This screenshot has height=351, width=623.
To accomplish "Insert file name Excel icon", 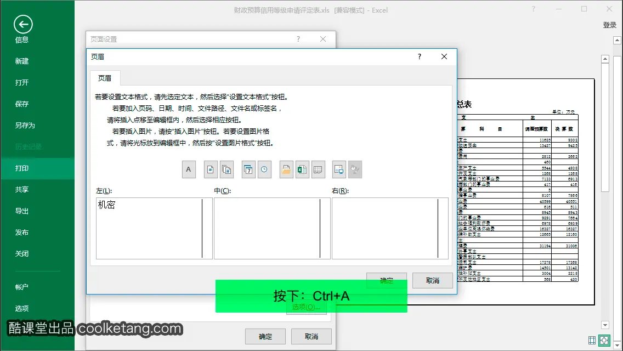I will [302, 169].
